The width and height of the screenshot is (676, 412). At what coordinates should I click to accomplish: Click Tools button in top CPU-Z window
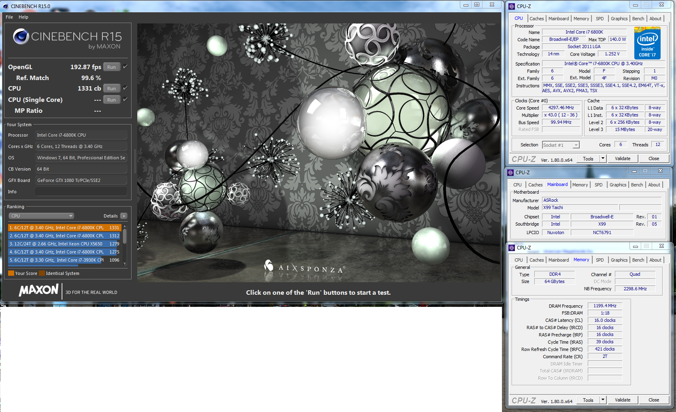588,158
